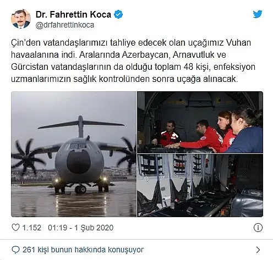Open the @drfahrettinkoca handle link

65,25
